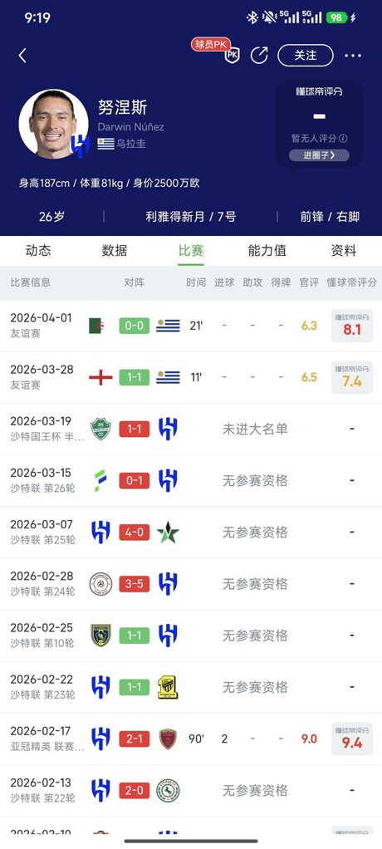Open 进圈子 community link
Image resolution: width=382 pixels, height=849 pixels.
319,155
